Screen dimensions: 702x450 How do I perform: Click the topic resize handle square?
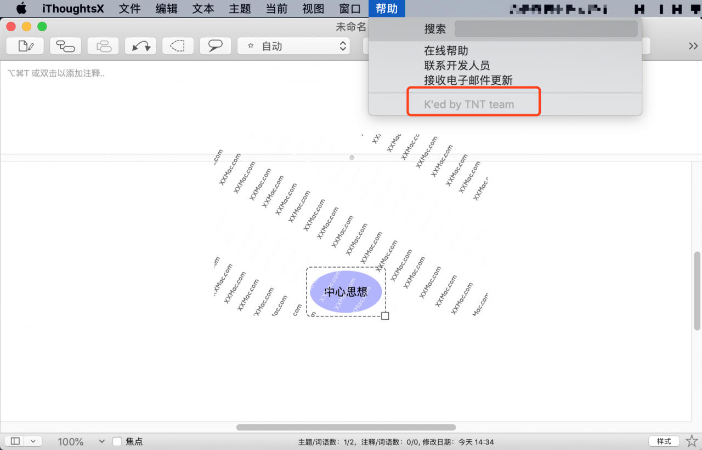[x=385, y=316]
